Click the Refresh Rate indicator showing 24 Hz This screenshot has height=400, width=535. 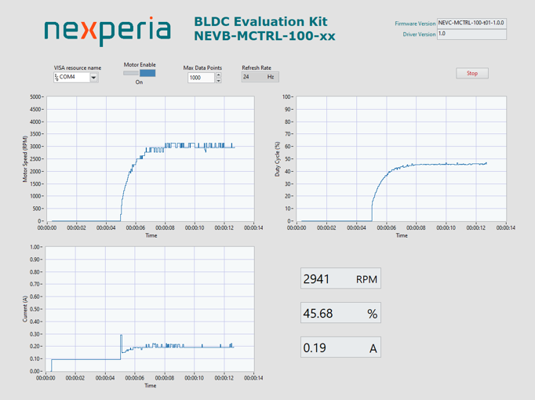(x=260, y=77)
